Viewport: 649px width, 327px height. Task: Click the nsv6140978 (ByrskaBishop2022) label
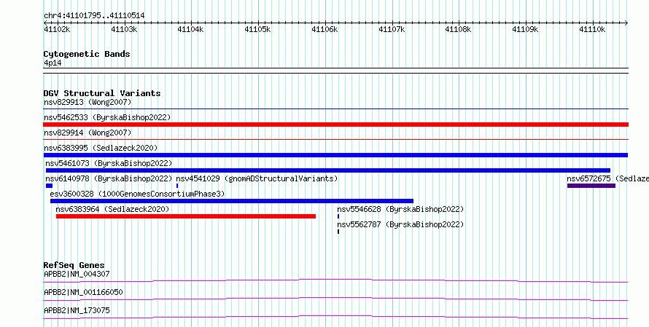(109, 178)
